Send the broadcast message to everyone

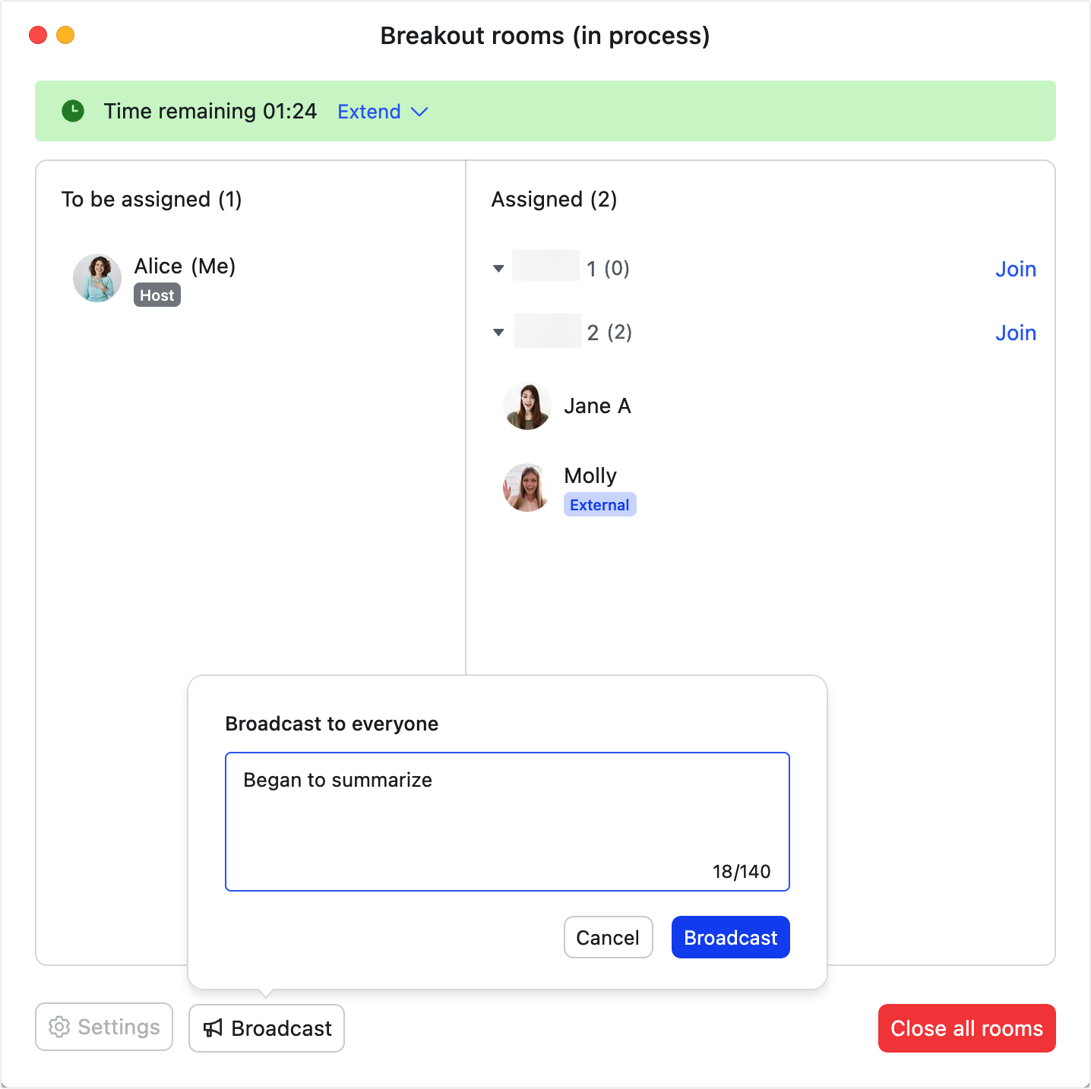click(x=729, y=937)
